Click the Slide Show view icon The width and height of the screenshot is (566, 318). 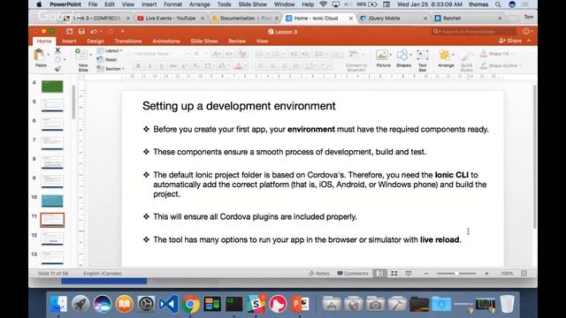(x=409, y=273)
